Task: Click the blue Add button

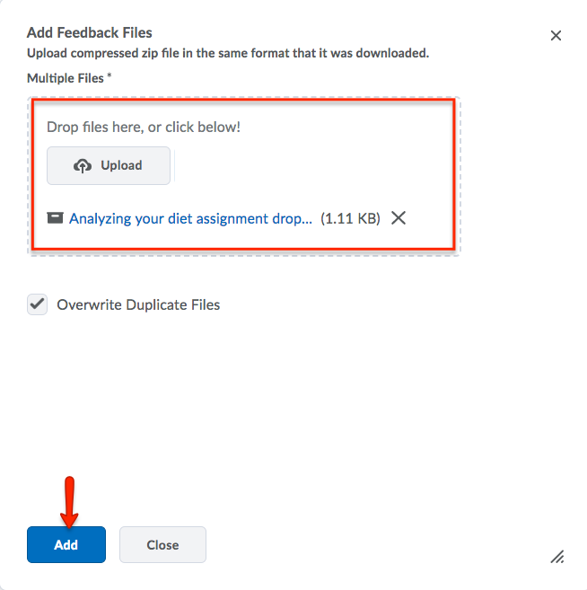Action: pyautogui.click(x=66, y=544)
